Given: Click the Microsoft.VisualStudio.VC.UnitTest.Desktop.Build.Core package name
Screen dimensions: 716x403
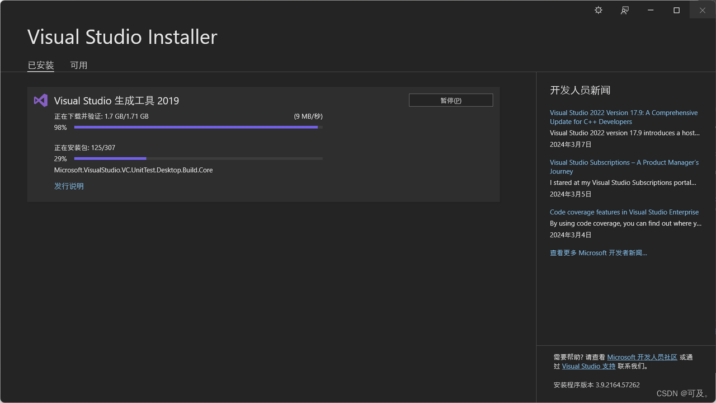Looking at the screenshot, I should (x=133, y=170).
